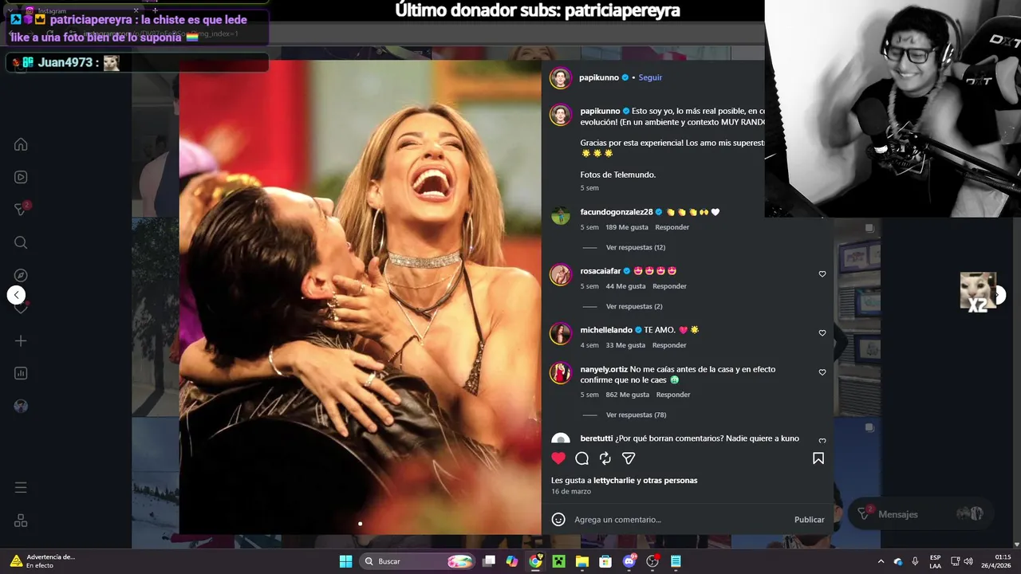Reply to rosacaiafar's comment
Viewport: 1021px width, 574px height.
click(669, 286)
